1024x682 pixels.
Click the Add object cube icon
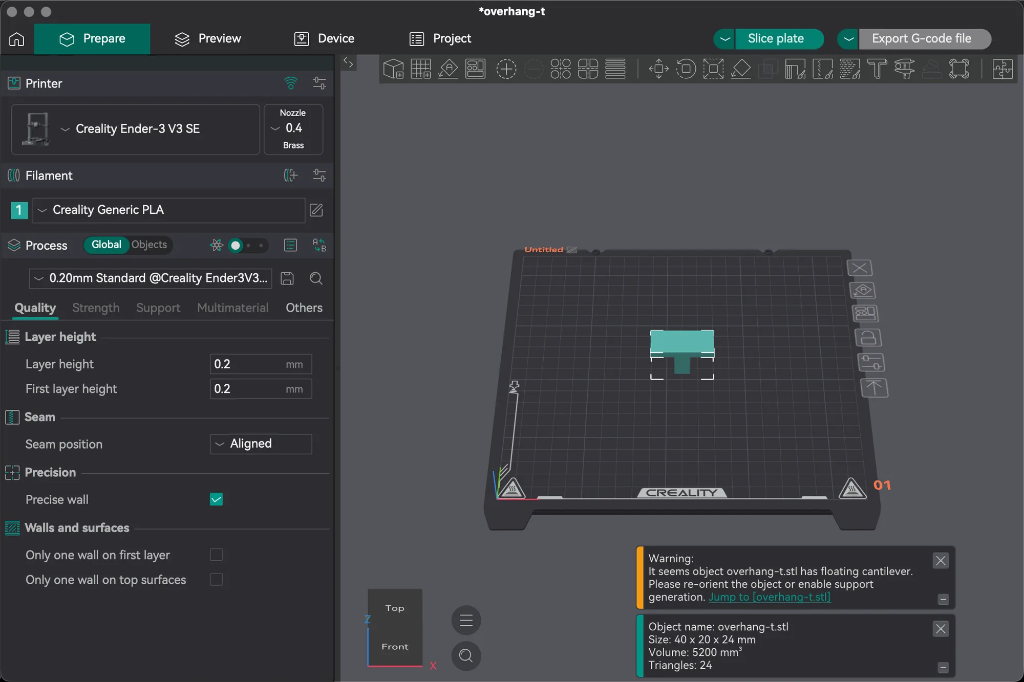pyautogui.click(x=393, y=69)
